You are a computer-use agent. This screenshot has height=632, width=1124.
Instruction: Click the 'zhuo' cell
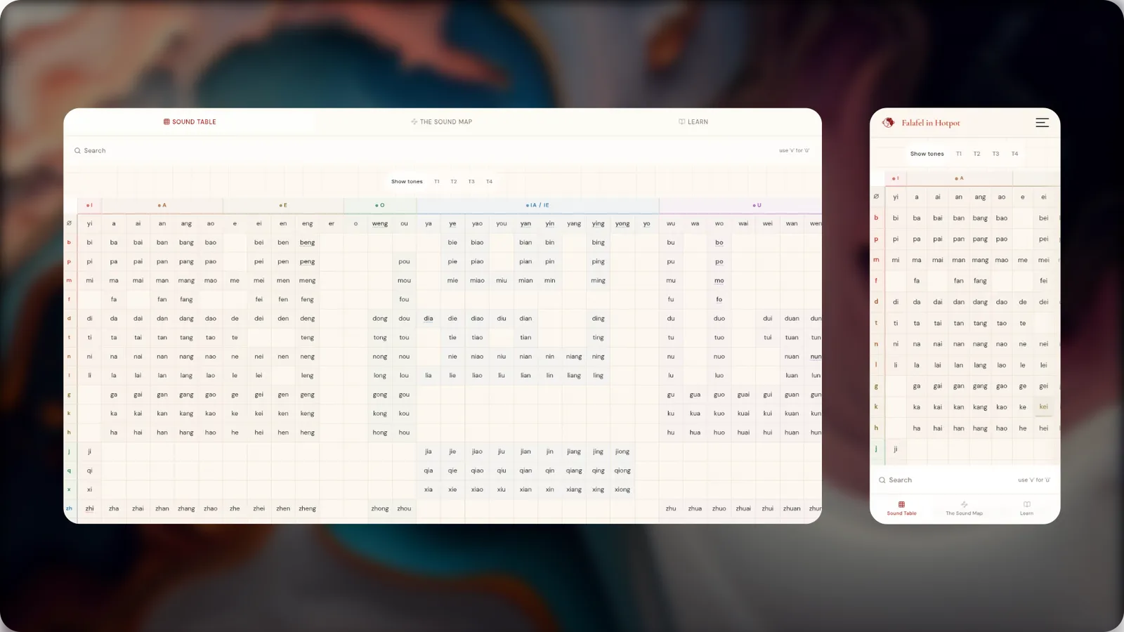coord(719,509)
